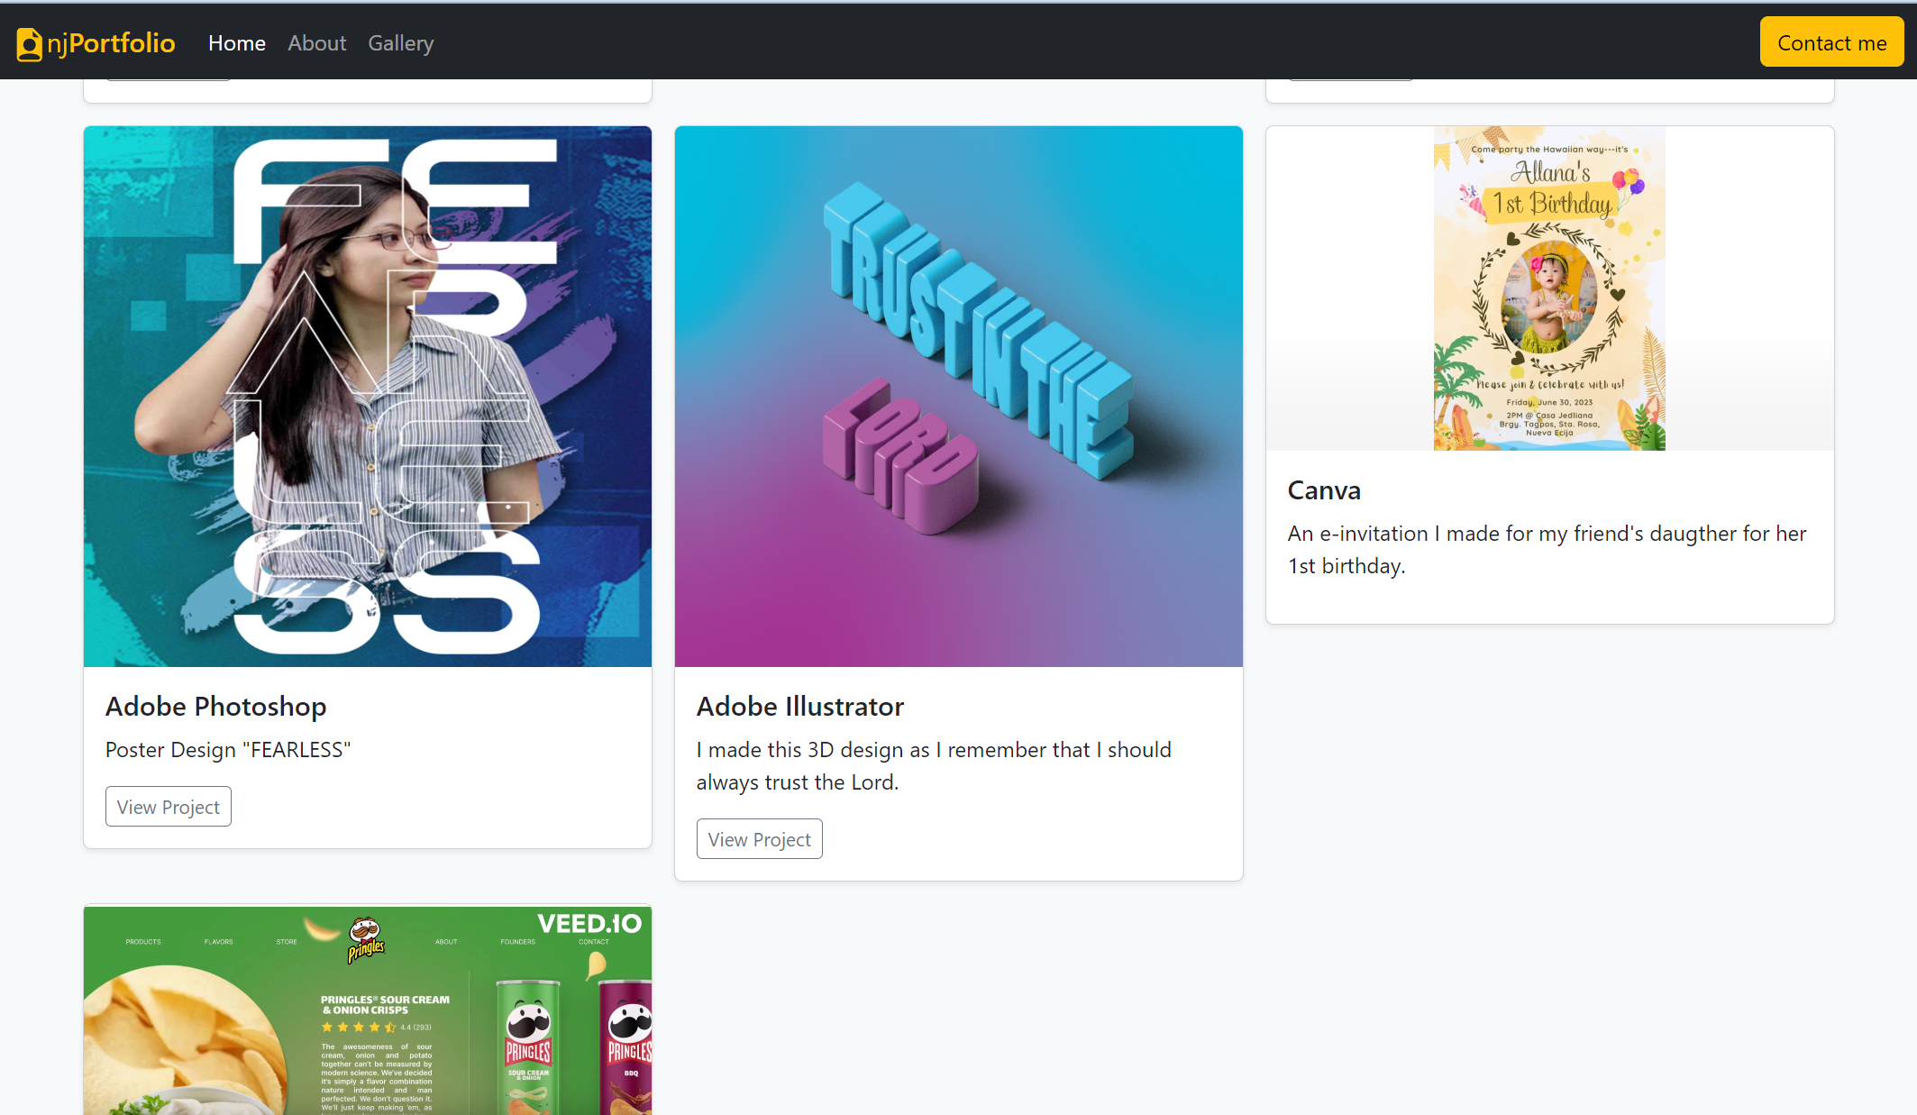Click the e-invitation description text
Image resolution: width=1917 pixels, height=1115 pixels.
tap(1547, 549)
